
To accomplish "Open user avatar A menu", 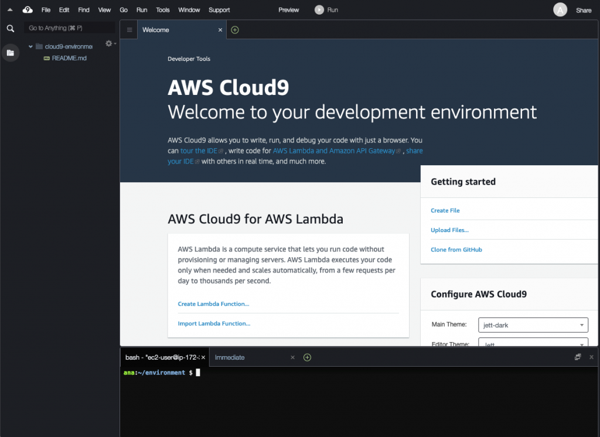I will [x=560, y=10].
